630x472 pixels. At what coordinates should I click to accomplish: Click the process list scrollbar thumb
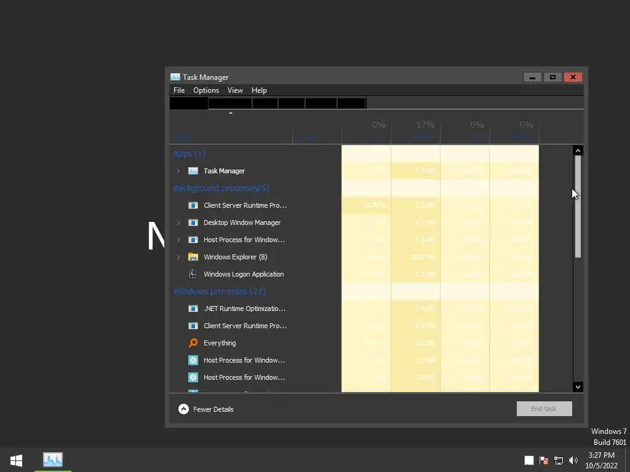tap(578, 206)
